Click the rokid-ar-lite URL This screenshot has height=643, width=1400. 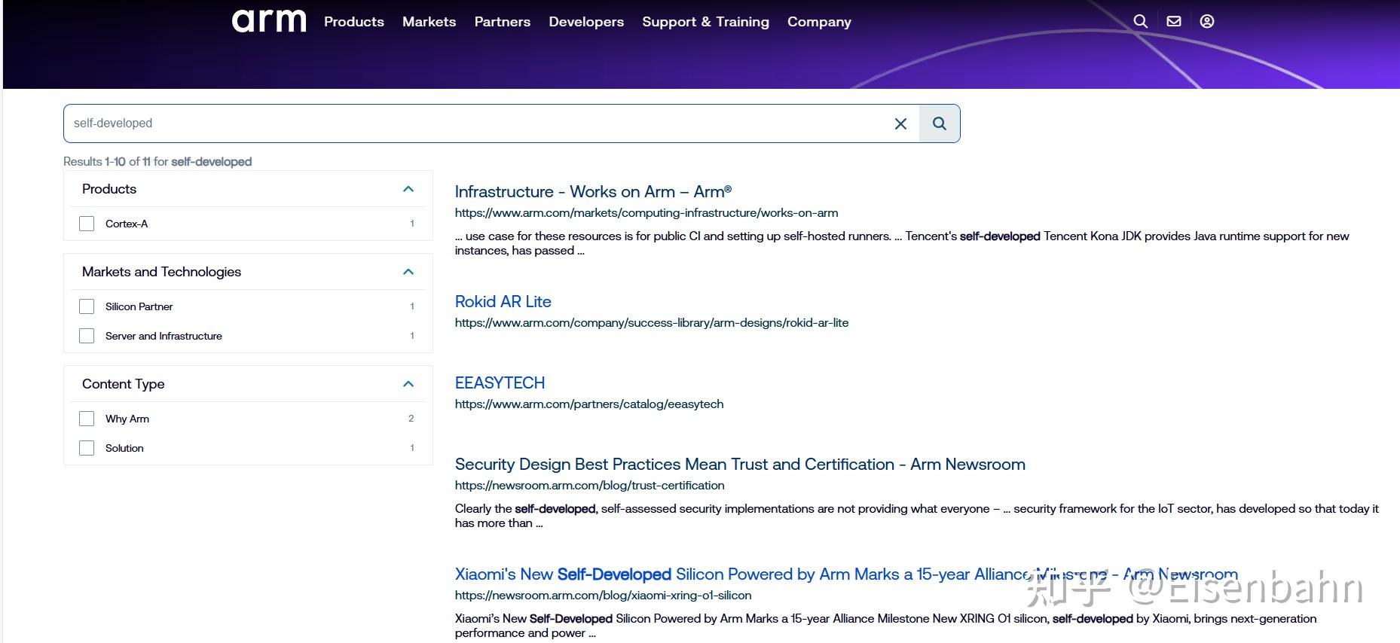(652, 323)
